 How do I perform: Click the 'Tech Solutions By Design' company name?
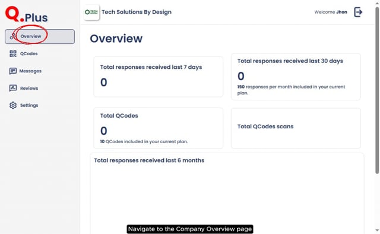pos(137,12)
